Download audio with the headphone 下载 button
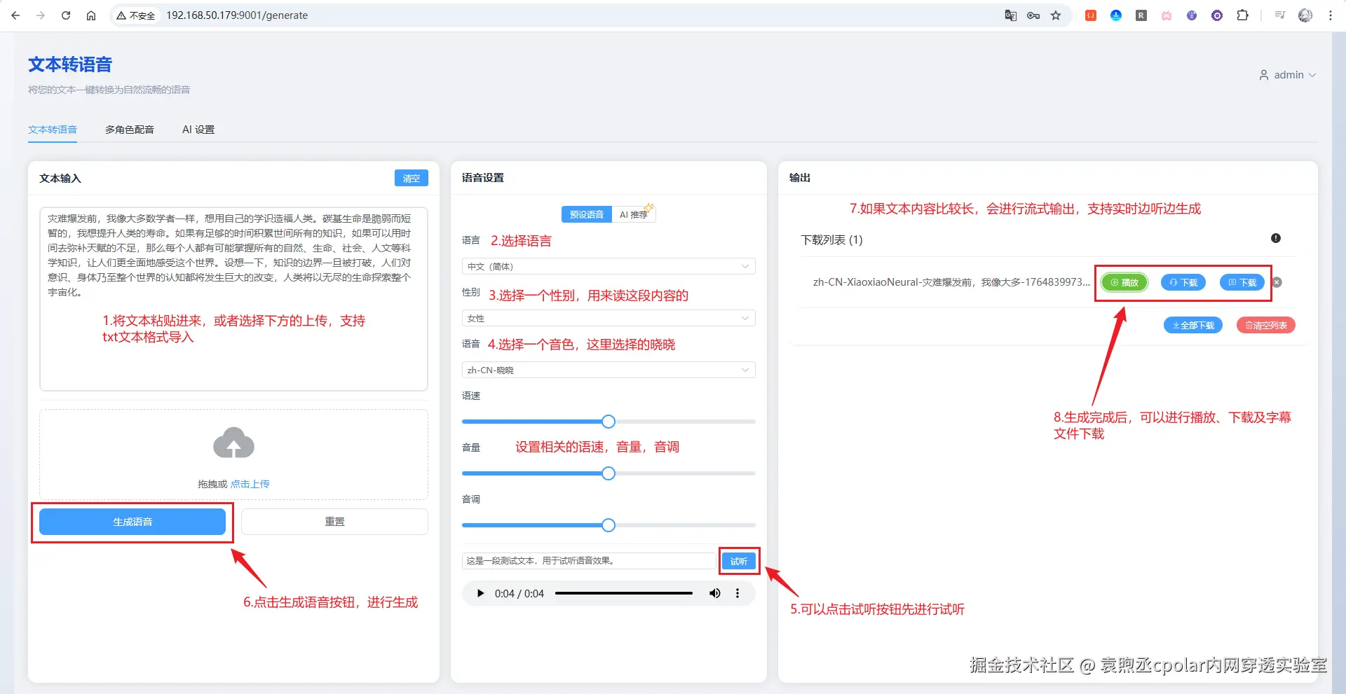The width and height of the screenshot is (1346, 694). pos(1183,282)
